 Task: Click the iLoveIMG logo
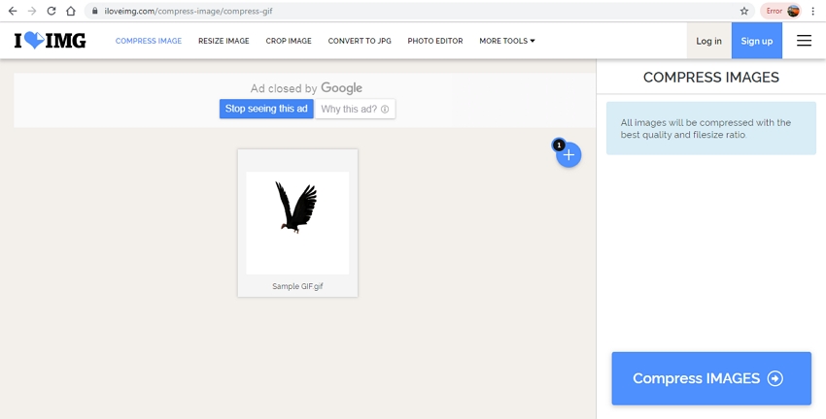tap(50, 41)
